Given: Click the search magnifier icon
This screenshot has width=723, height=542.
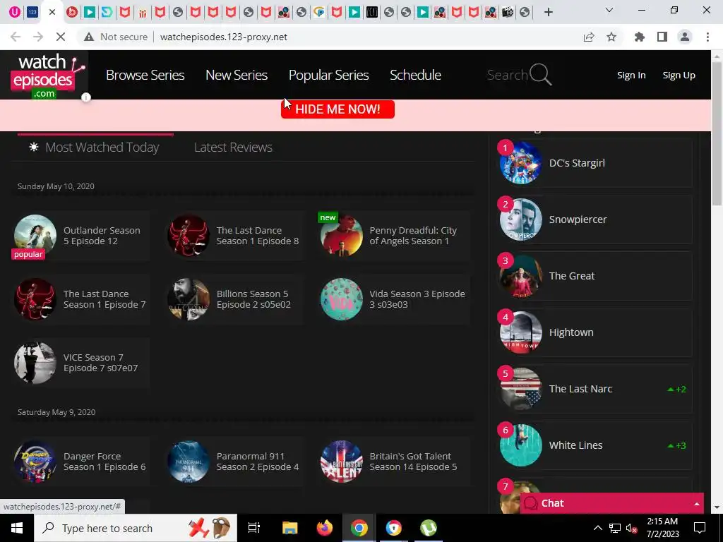Looking at the screenshot, I should click(x=540, y=74).
